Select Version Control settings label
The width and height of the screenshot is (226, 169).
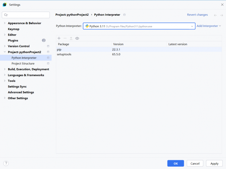click(19, 46)
